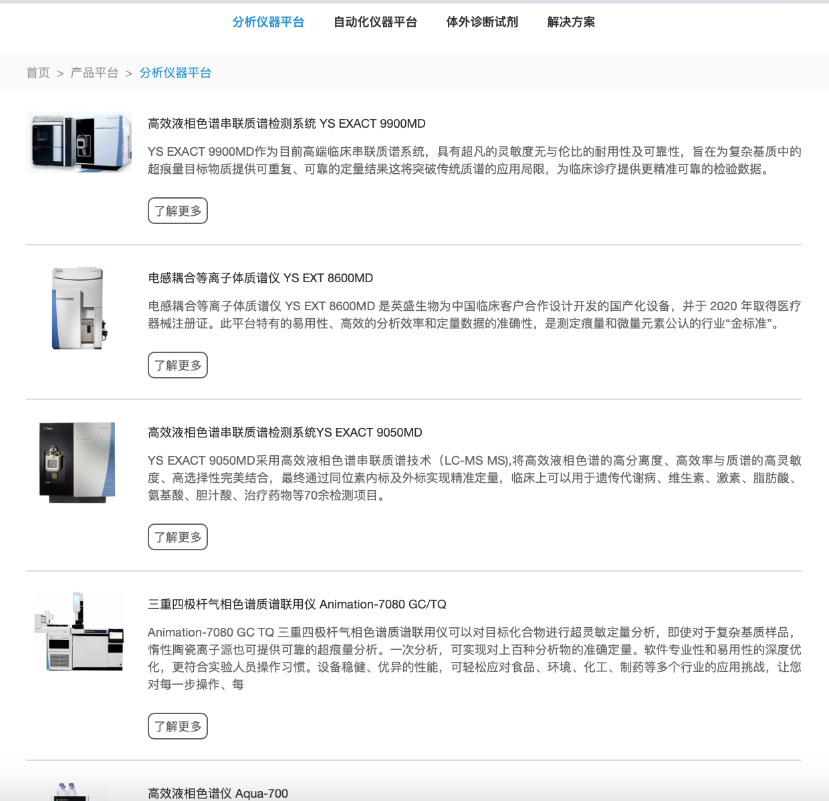The image size is (829, 801).
Task: Click 分析仪器平台 breadcrumb link
Action: click(175, 73)
